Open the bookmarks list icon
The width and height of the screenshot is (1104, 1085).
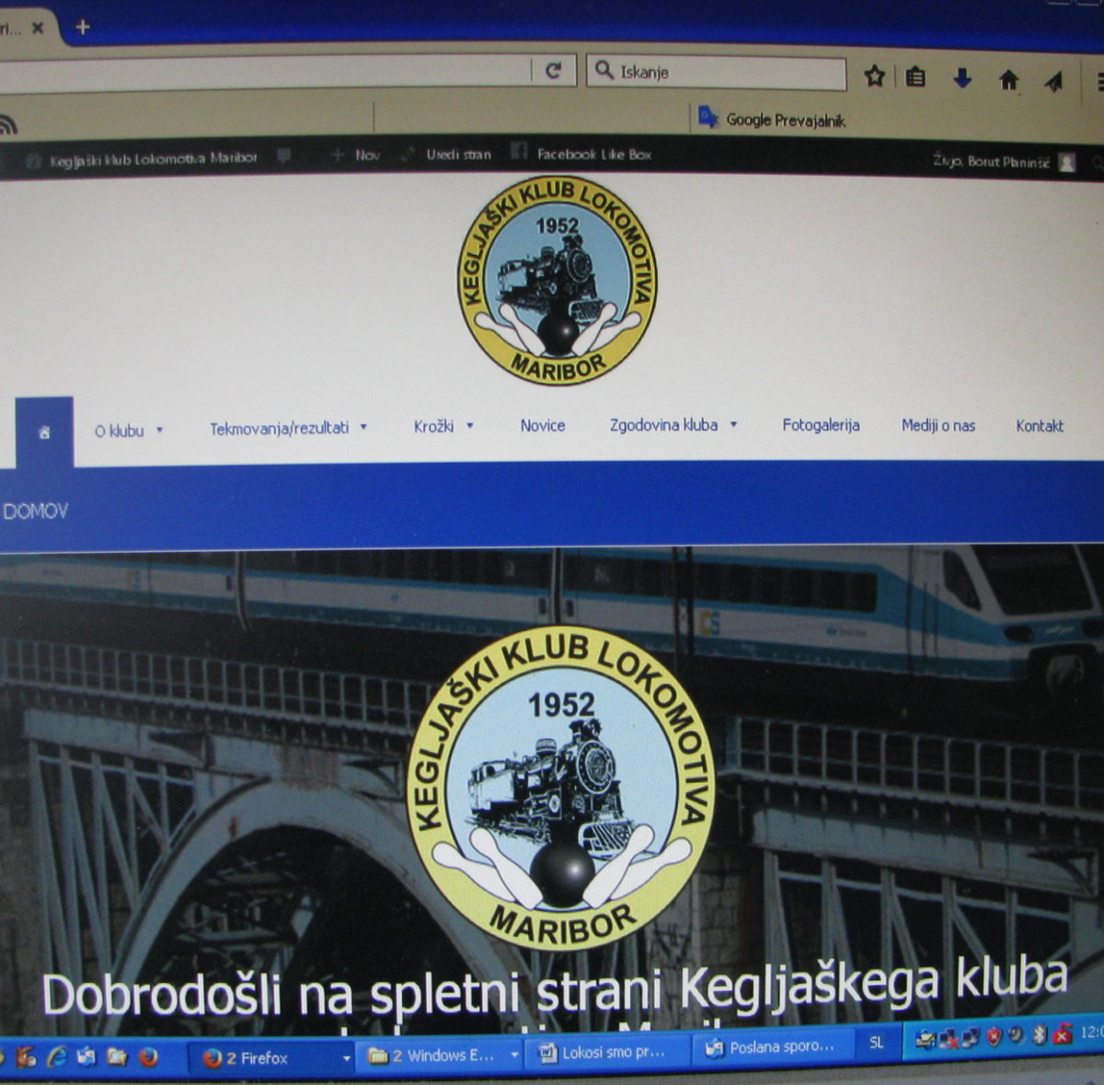click(915, 77)
